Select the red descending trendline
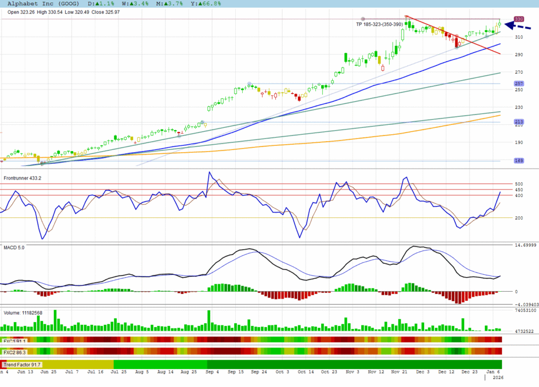Image resolution: width=539 pixels, height=387 pixels. click(453, 35)
